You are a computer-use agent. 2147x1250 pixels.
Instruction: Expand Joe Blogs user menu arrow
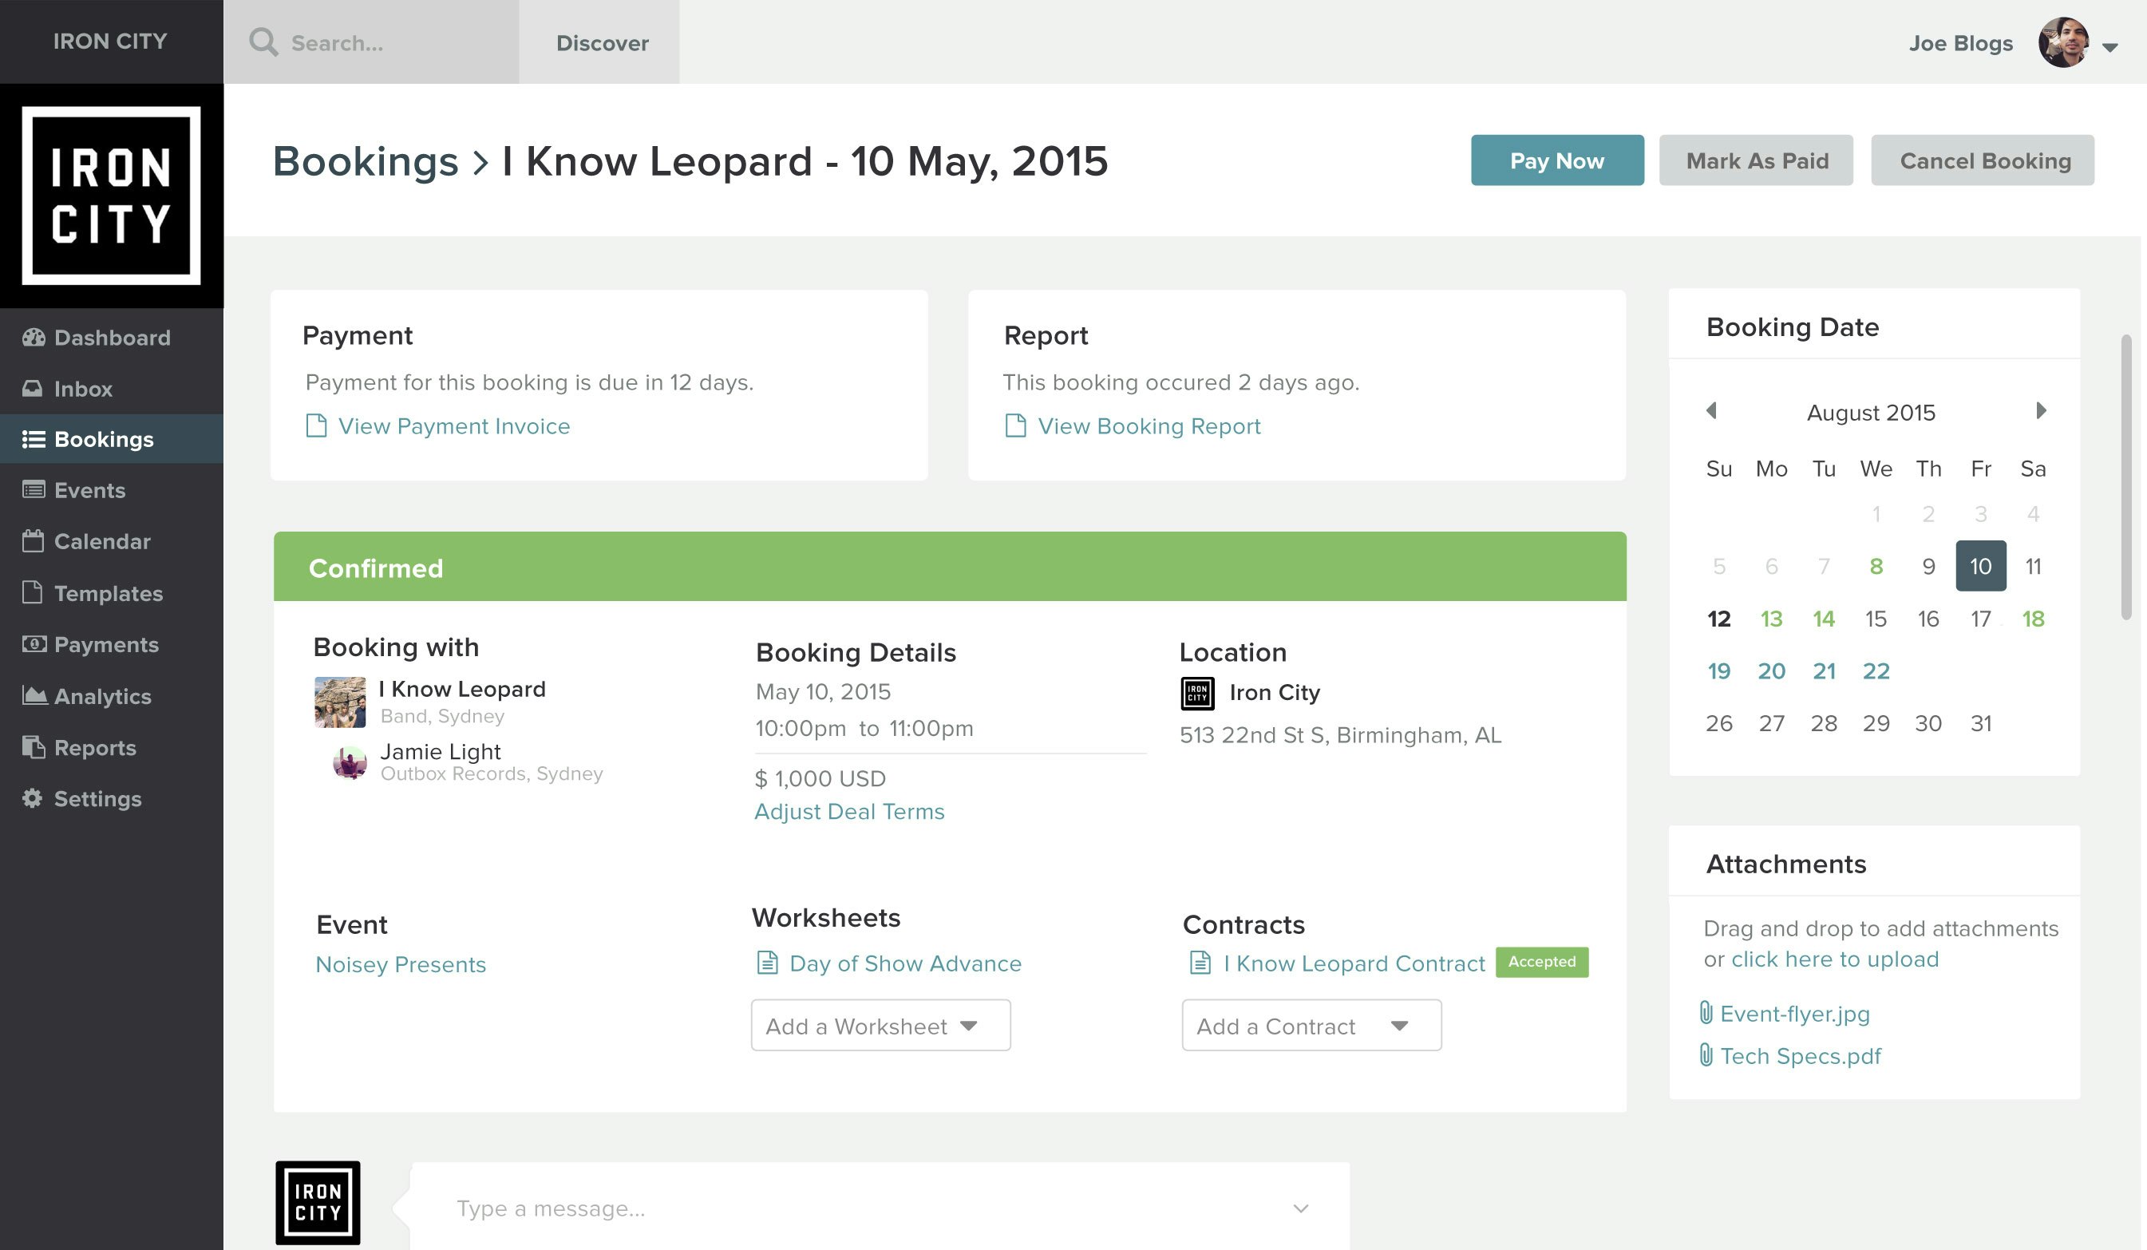click(2109, 47)
